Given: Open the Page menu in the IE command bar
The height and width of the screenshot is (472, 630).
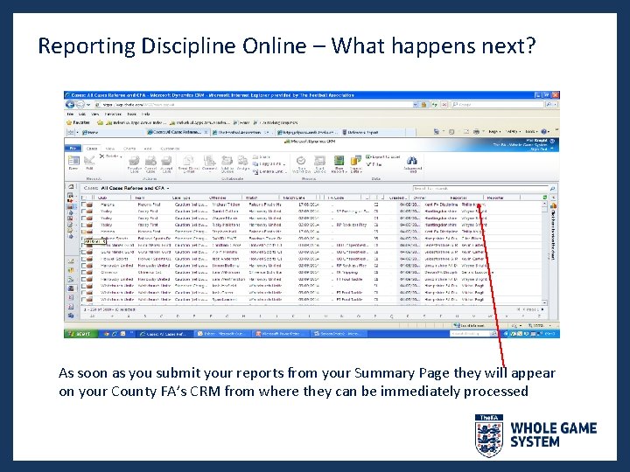Looking at the screenshot, I should tap(494, 132).
